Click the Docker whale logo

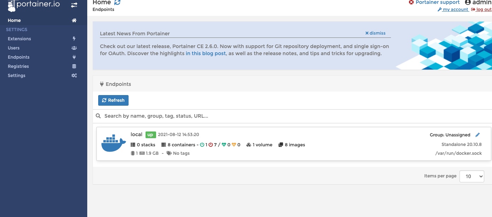pos(113,143)
